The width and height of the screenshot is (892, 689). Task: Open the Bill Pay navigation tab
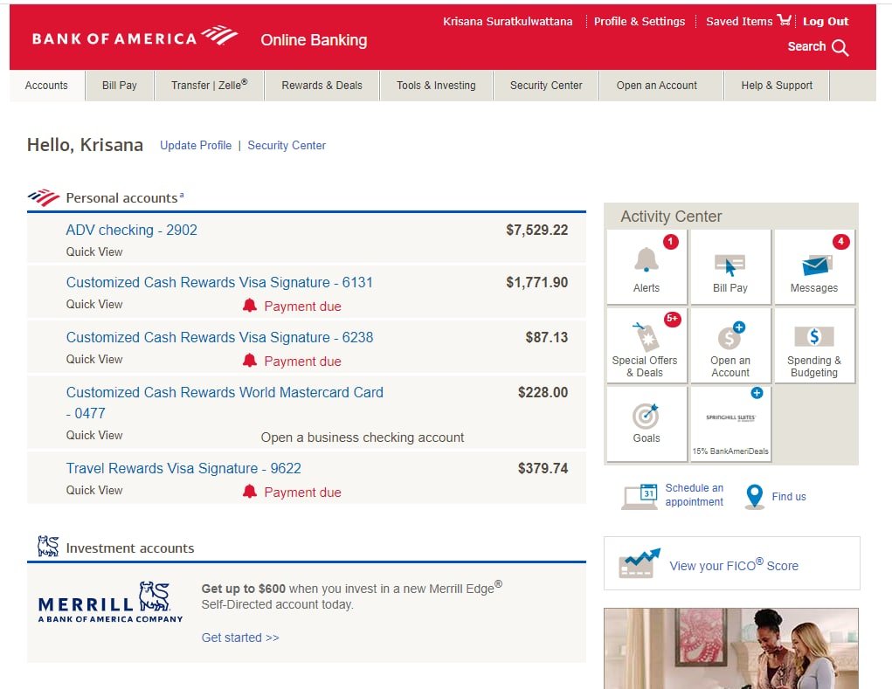coord(120,86)
